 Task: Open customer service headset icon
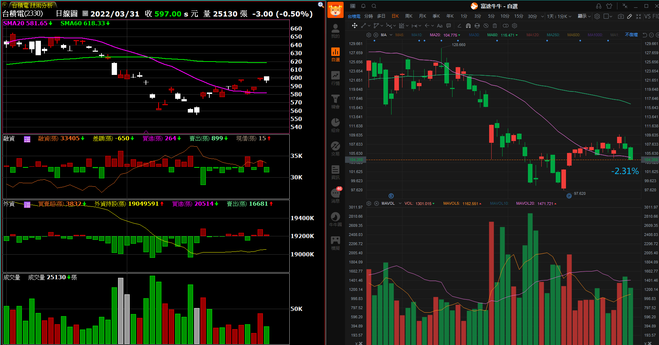[x=598, y=6]
